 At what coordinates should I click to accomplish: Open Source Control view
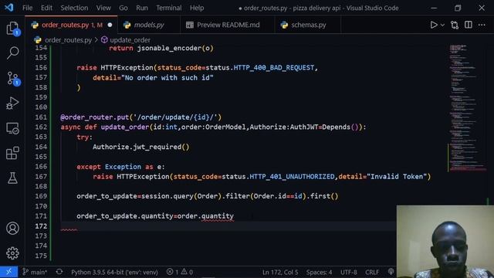[x=12, y=78]
